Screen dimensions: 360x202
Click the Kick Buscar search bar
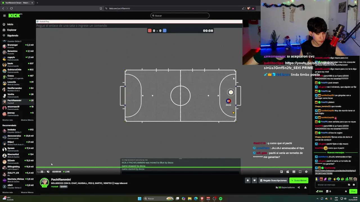coord(180,16)
